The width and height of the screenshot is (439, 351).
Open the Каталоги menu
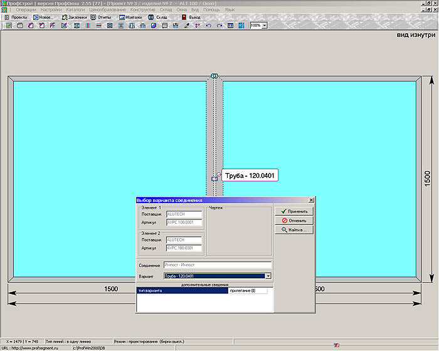76,11
